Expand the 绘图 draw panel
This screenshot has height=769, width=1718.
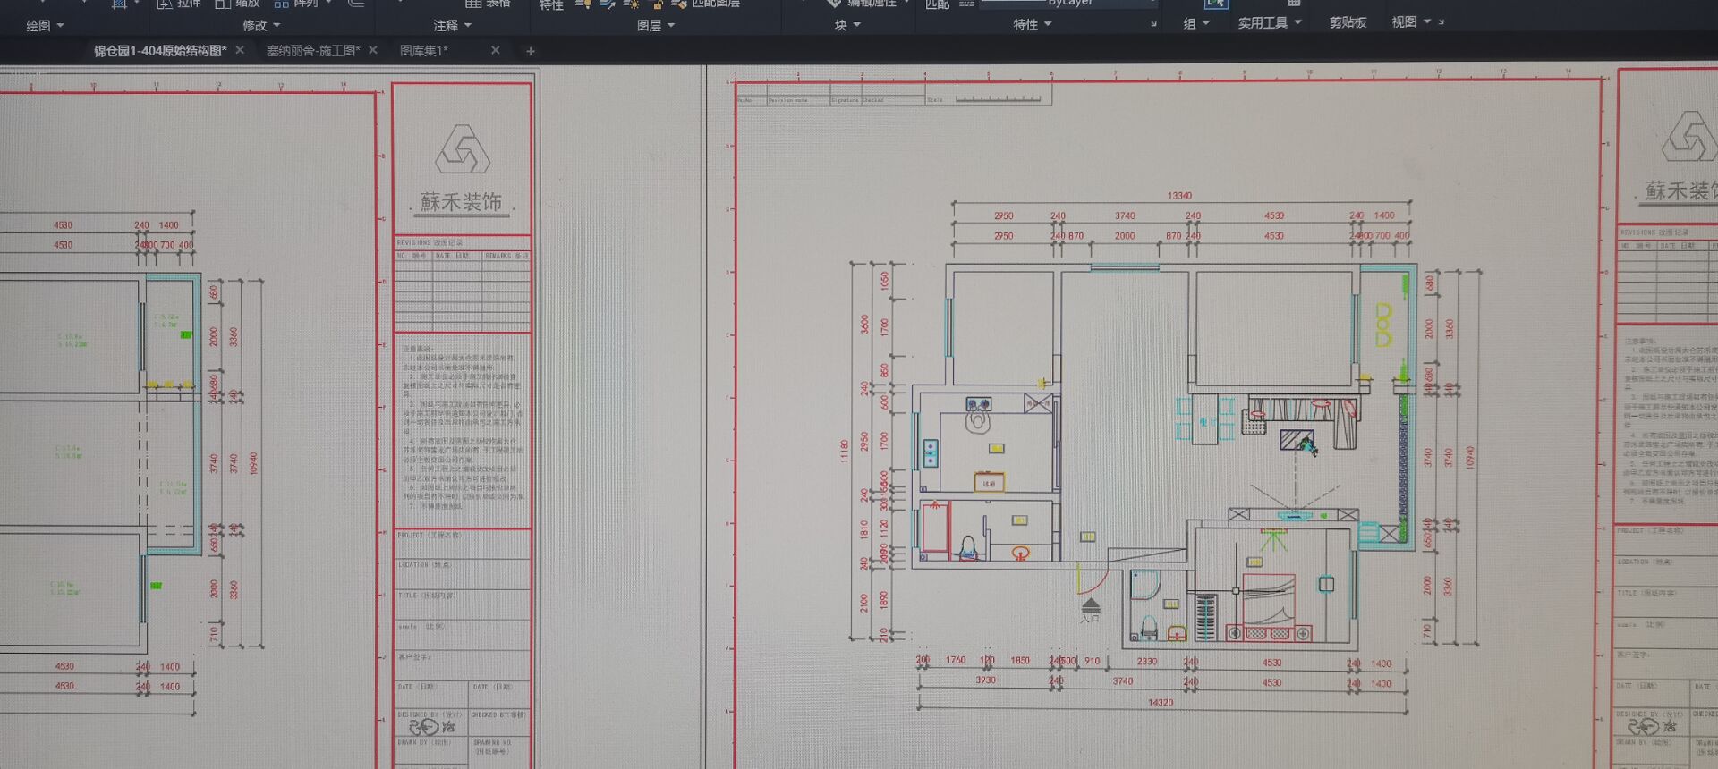45,26
